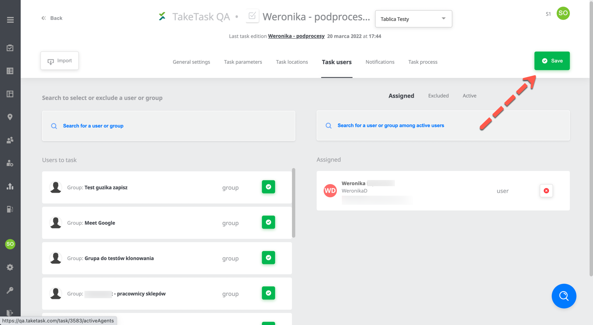The height and width of the screenshot is (325, 593).
Task: Click the logout icon in sidebar
Action: coord(10,313)
